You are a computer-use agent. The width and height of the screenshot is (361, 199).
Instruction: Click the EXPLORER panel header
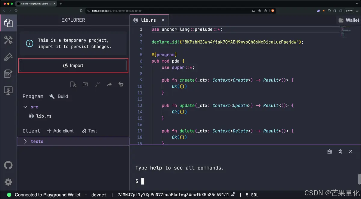click(x=73, y=20)
